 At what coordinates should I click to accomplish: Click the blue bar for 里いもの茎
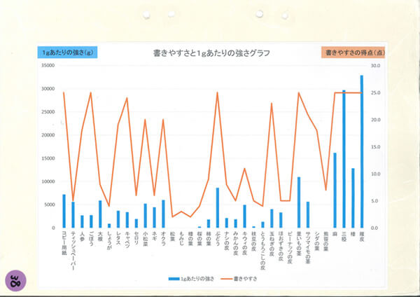[x=299, y=202]
